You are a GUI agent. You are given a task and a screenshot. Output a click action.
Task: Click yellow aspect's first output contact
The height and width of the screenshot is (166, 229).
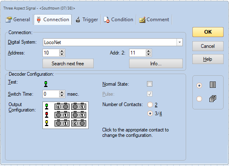coord(58,124)
